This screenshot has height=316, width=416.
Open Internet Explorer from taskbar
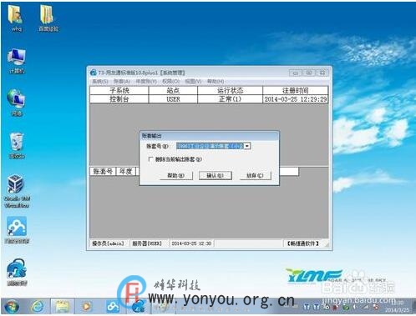(38, 307)
